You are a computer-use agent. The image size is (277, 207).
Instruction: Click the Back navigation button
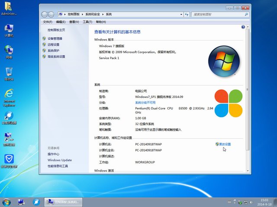pyautogui.click(x=44, y=15)
